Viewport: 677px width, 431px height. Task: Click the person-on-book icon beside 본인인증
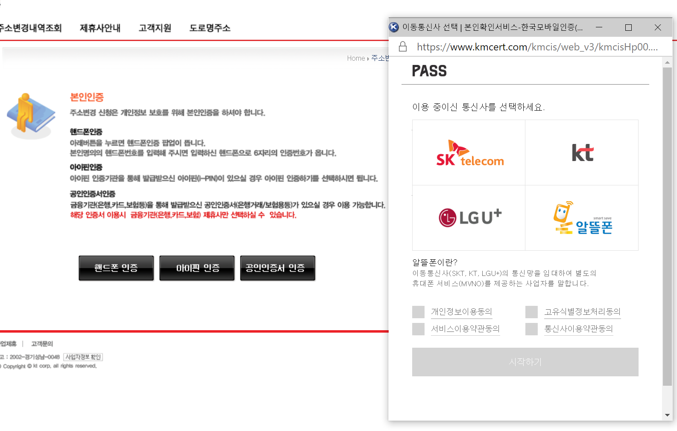(31, 116)
